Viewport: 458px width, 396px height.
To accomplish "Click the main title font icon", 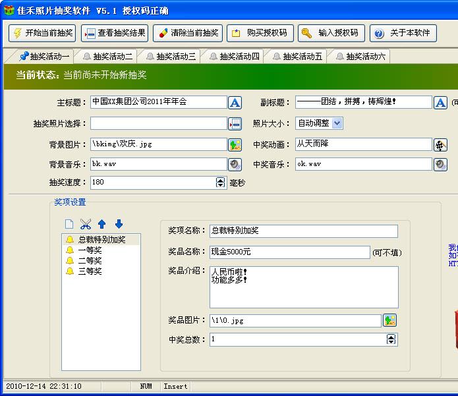I will [235, 102].
